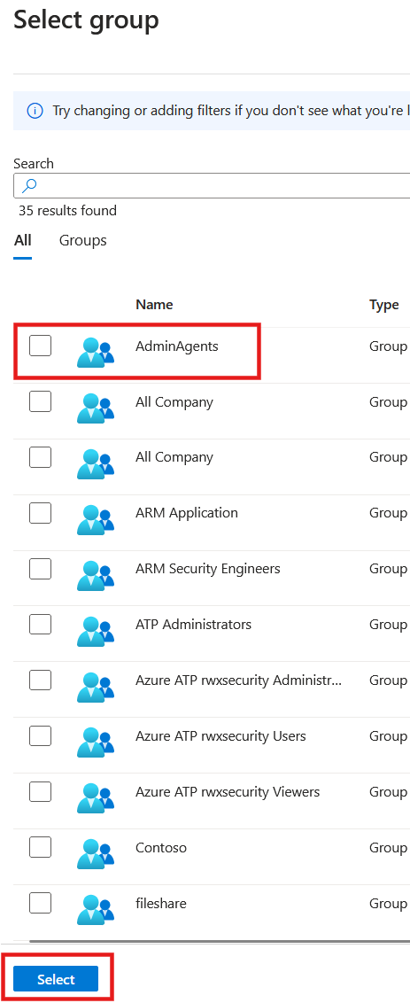The height and width of the screenshot is (1003, 410).
Task: Click the ARM Security Engineers group icon
Action: [x=96, y=574]
